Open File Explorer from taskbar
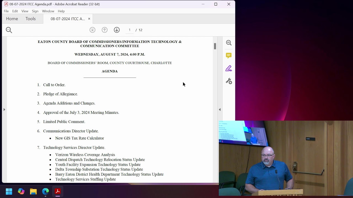Screen dimensions: 353x198 (x=33, y=191)
